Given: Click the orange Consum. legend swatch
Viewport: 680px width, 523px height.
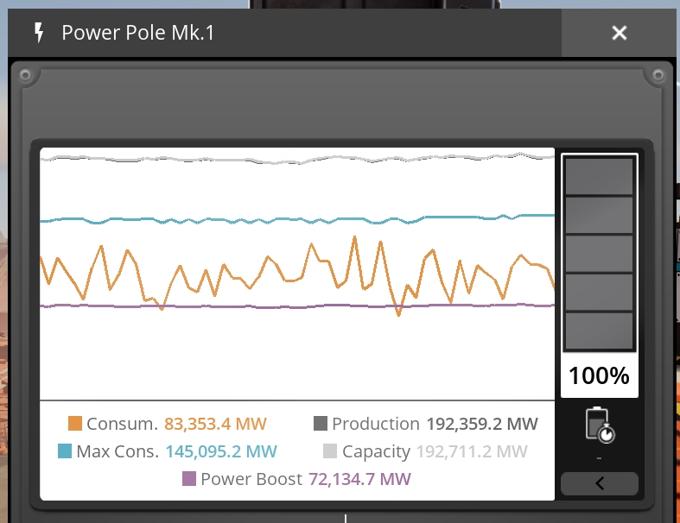Looking at the screenshot, I should pos(75,424).
